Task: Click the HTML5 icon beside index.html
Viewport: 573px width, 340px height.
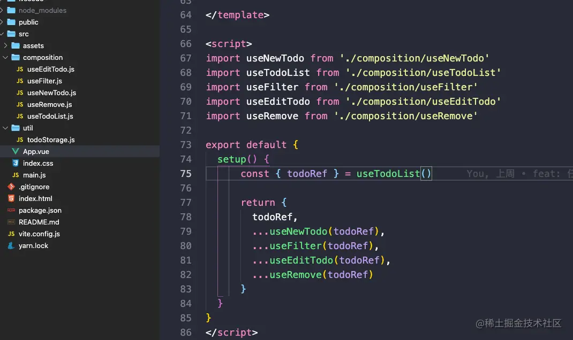Action: click(11, 198)
